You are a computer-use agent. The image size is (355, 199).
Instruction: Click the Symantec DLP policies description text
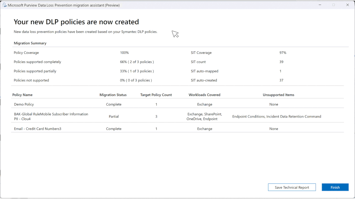click(86, 32)
